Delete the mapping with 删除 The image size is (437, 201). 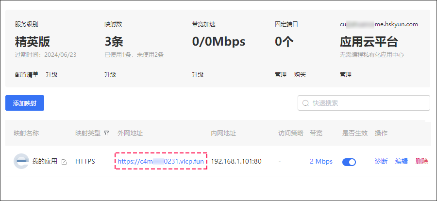tap(421, 161)
